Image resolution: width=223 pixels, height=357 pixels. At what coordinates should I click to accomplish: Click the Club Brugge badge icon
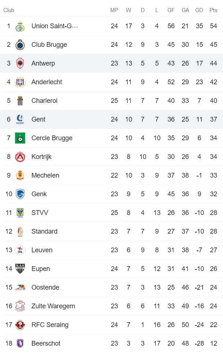click(x=20, y=45)
